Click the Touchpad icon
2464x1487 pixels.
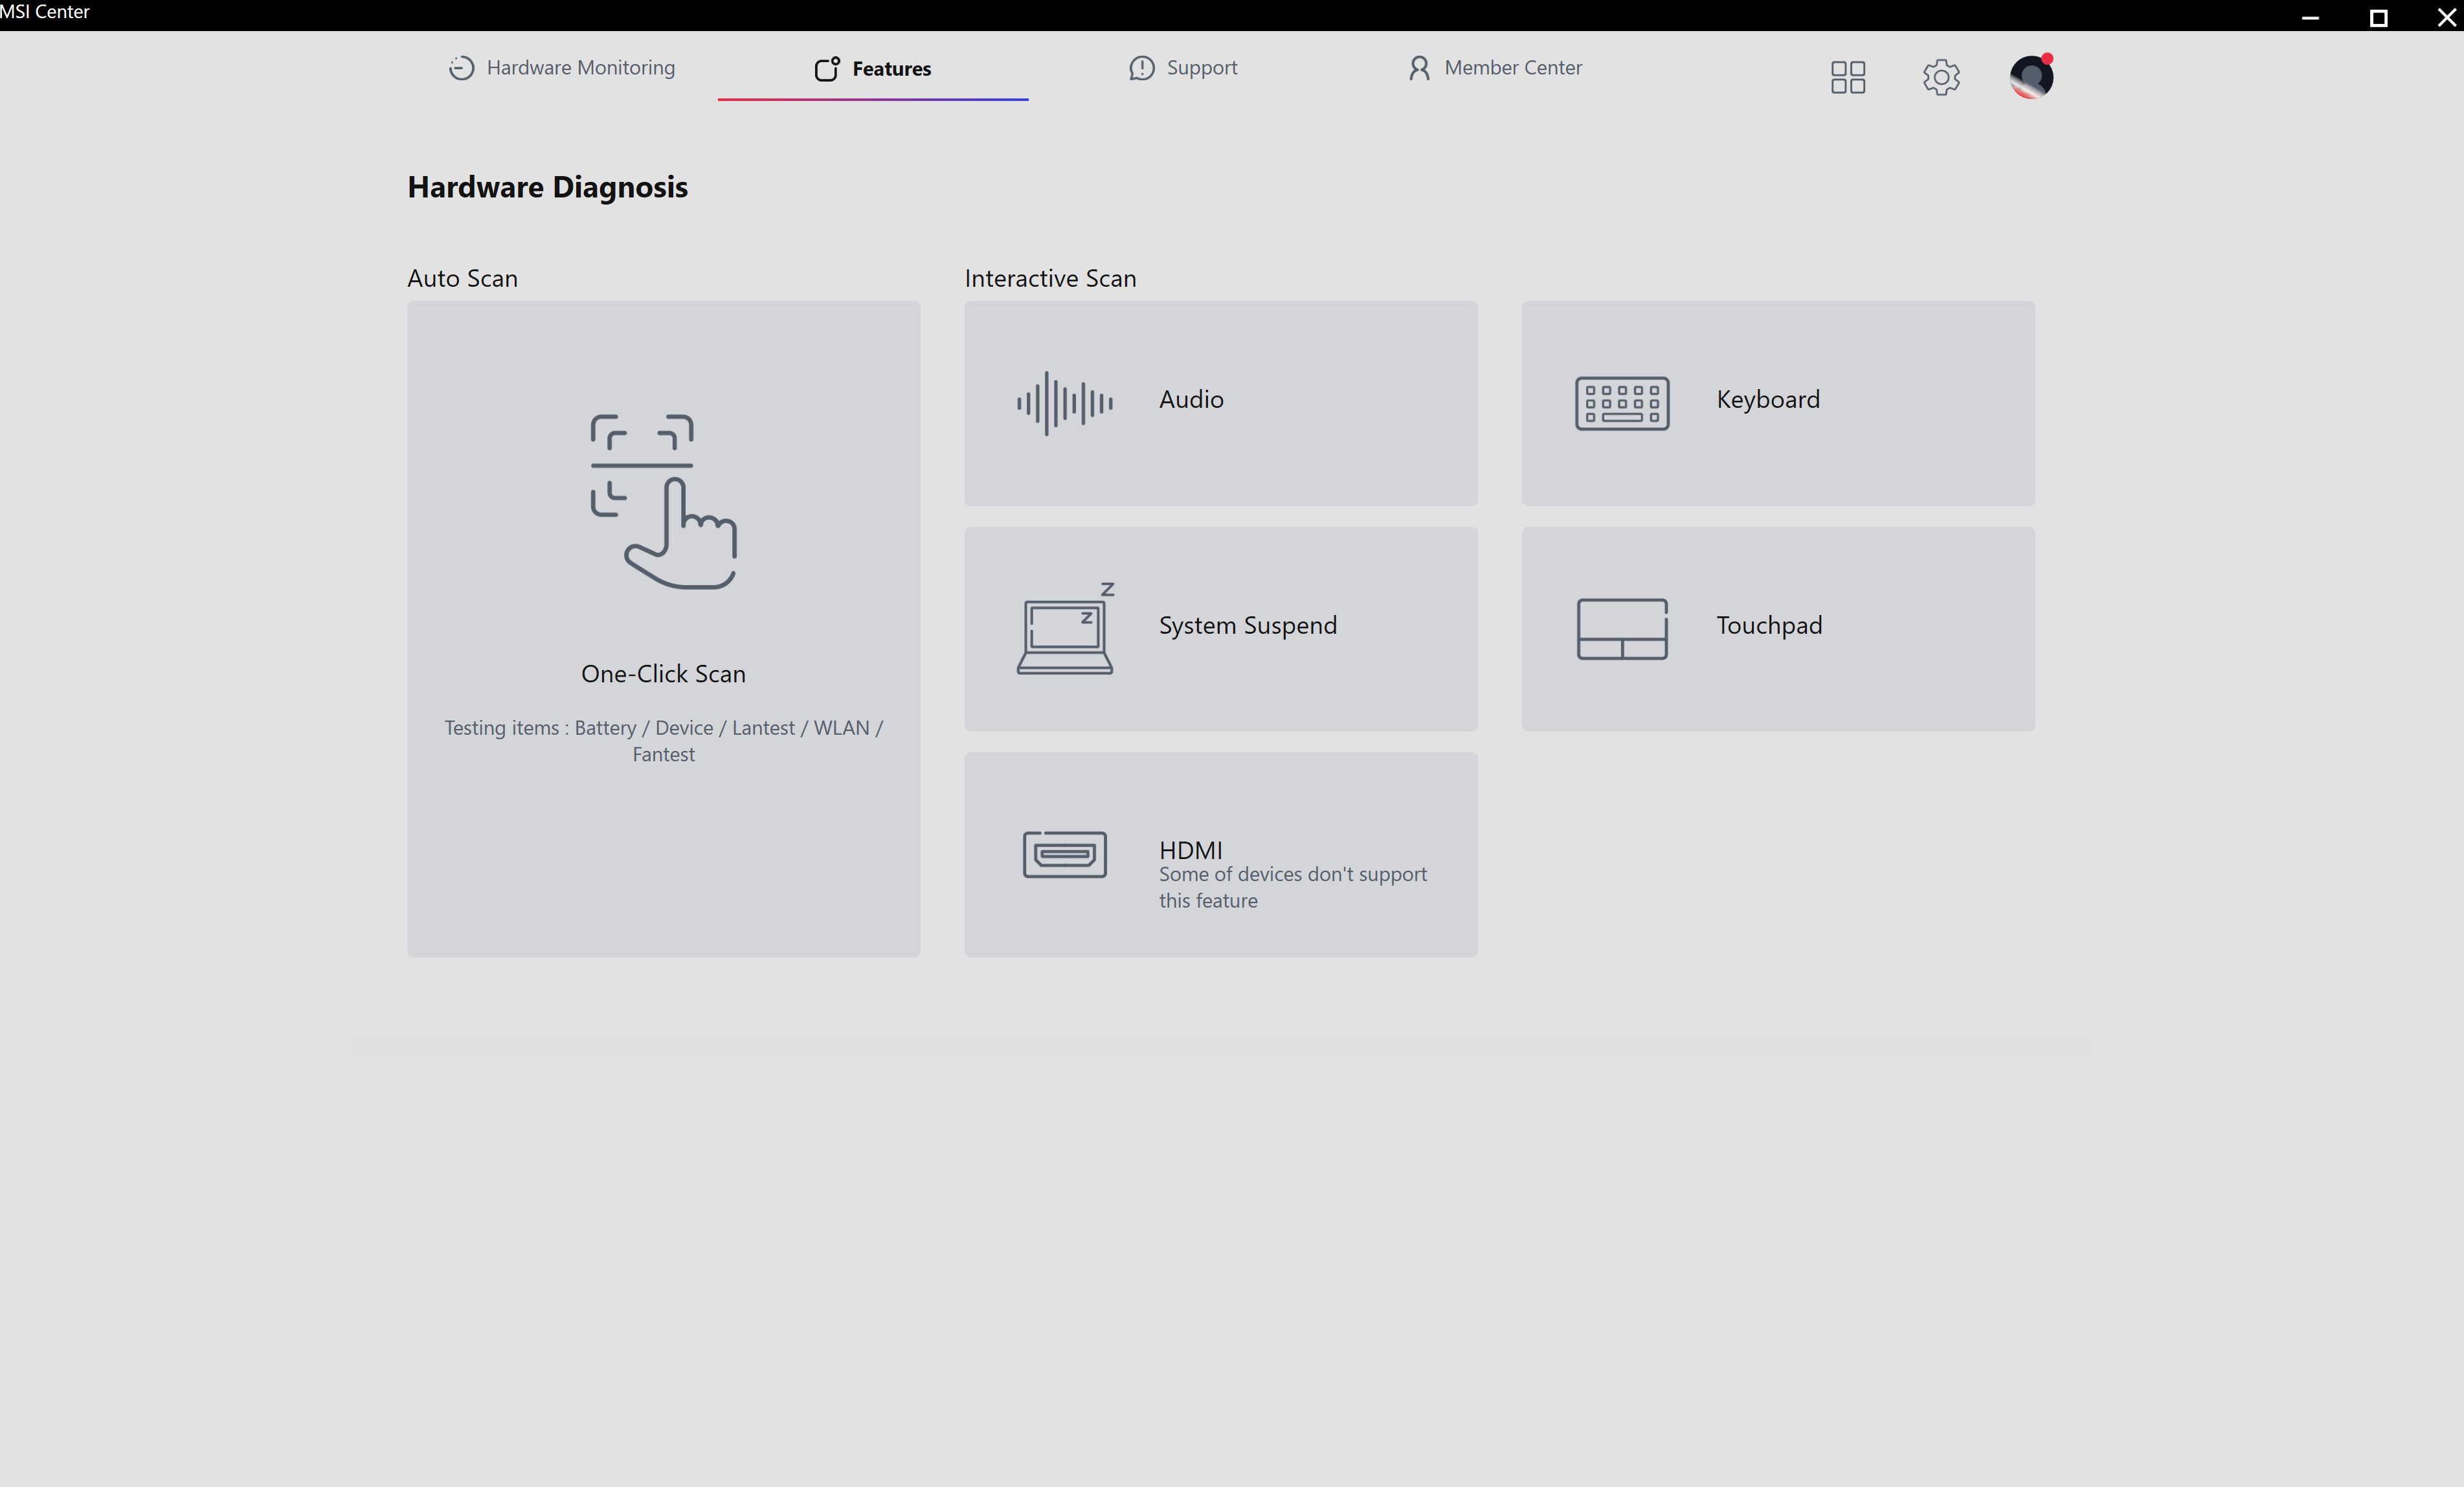click(x=1621, y=629)
